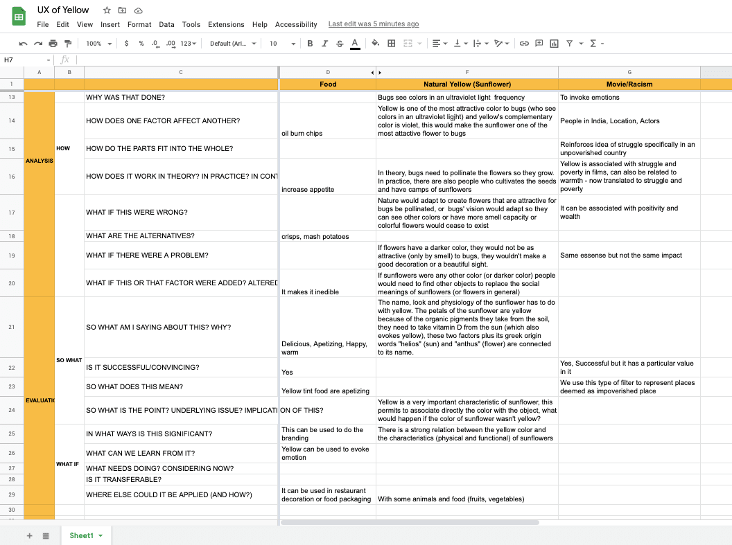This screenshot has height=545, width=732.
Task: Create a filter with funnel icon
Action: (570, 44)
